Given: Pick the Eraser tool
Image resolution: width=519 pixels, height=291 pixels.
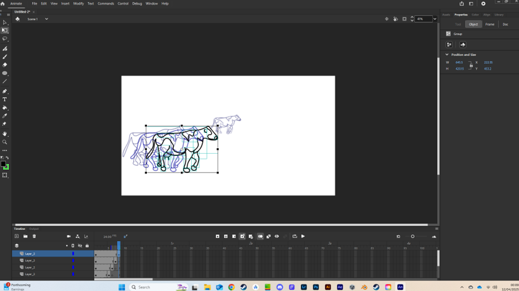Looking at the screenshot, I should coord(5,65).
